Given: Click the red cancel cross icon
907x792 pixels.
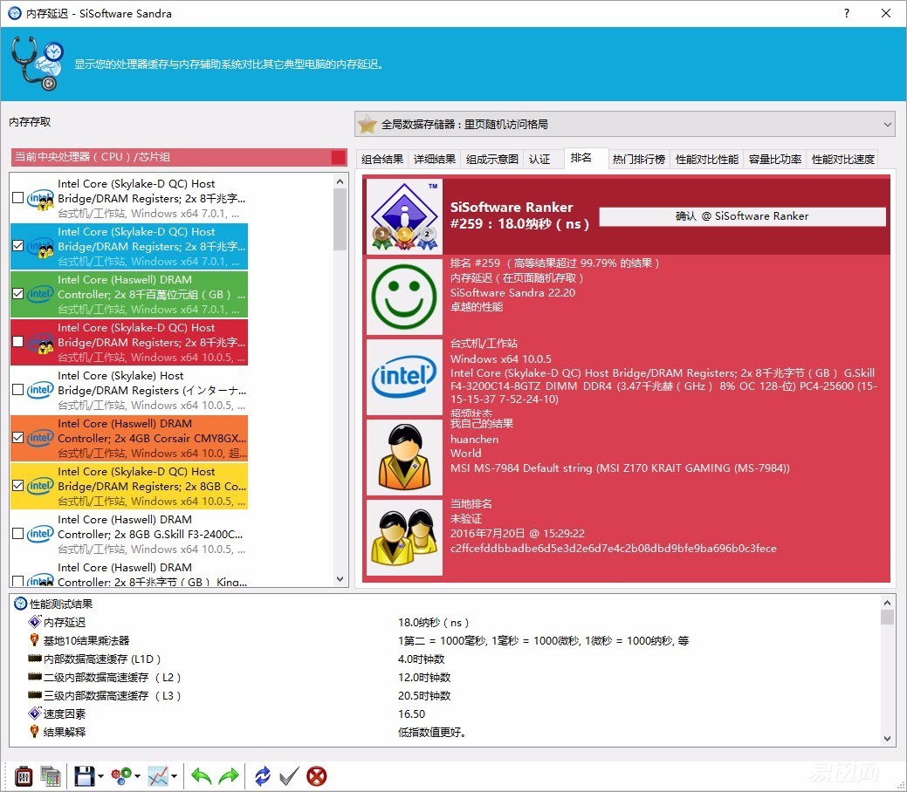Looking at the screenshot, I should [316, 775].
